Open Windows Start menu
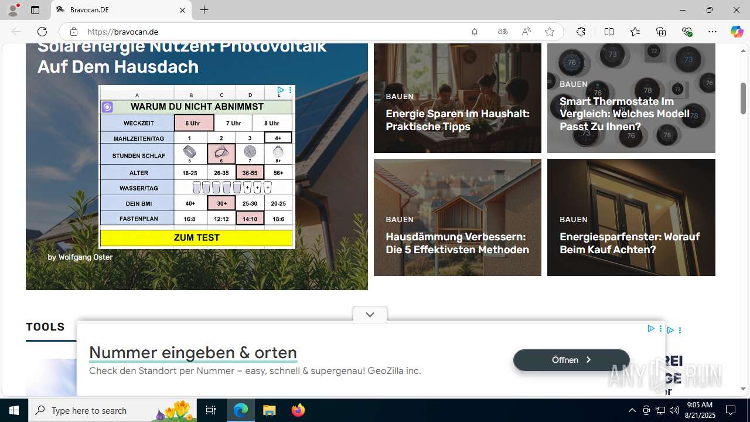The height and width of the screenshot is (422, 750). (x=14, y=410)
